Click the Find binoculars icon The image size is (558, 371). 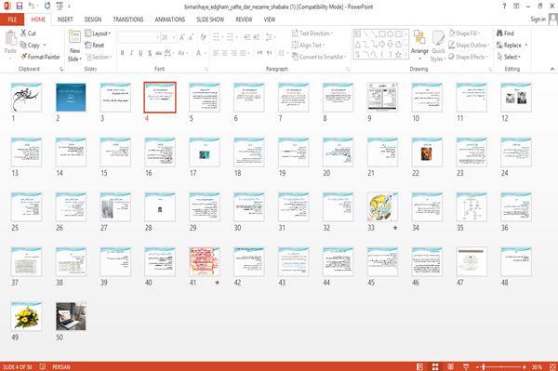tap(499, 33)
